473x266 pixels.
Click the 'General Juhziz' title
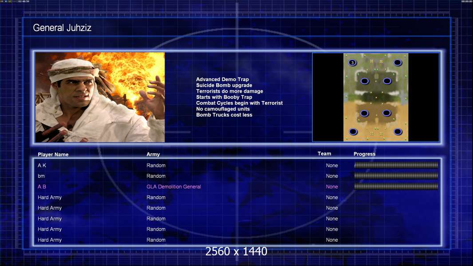(x=62, y=28)
